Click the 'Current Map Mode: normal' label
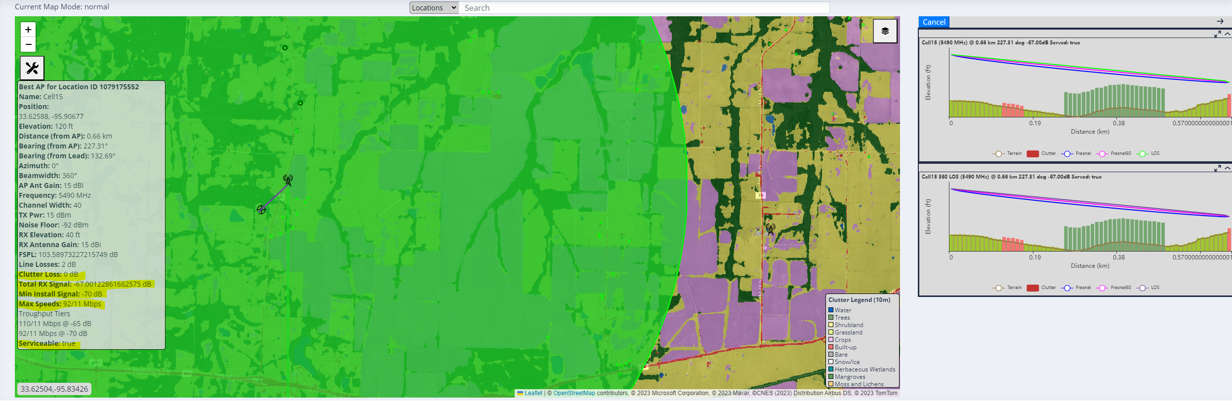The width and height of the screenshot is (1232, 404). [x=62, y=7]
